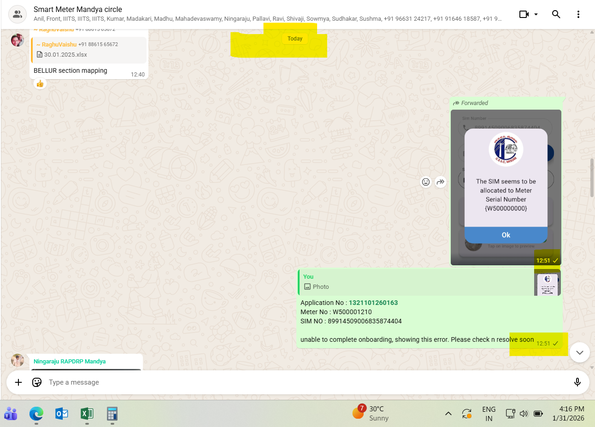Select the SIM NO : 89914509006835874404 line
Screen dimensions: 595x427
pyautogui.click(x=351, y=321)
